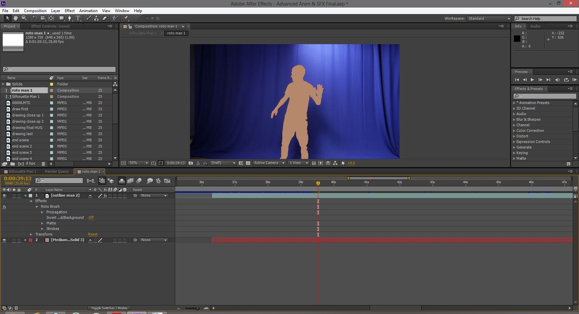Click the Auto-keyframe stopwatch icon
Image resolution: width=579 pixels, height=314 pixels.
158,181
